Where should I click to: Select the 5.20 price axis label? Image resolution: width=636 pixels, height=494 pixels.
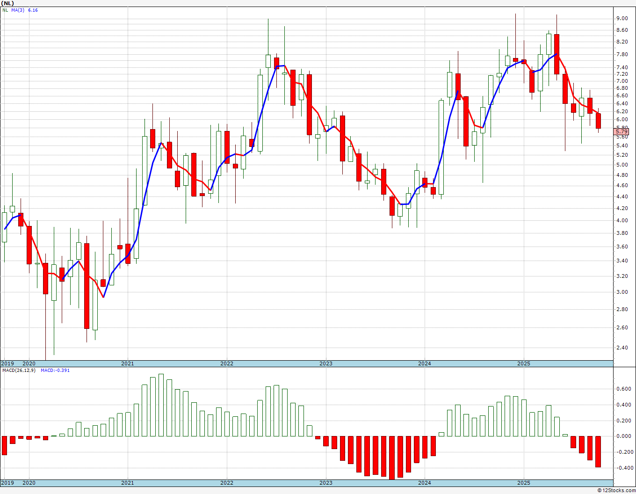click(x=622, y=155)
